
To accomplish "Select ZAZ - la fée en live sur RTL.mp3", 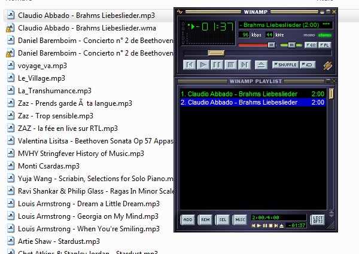I will [68, 128].
